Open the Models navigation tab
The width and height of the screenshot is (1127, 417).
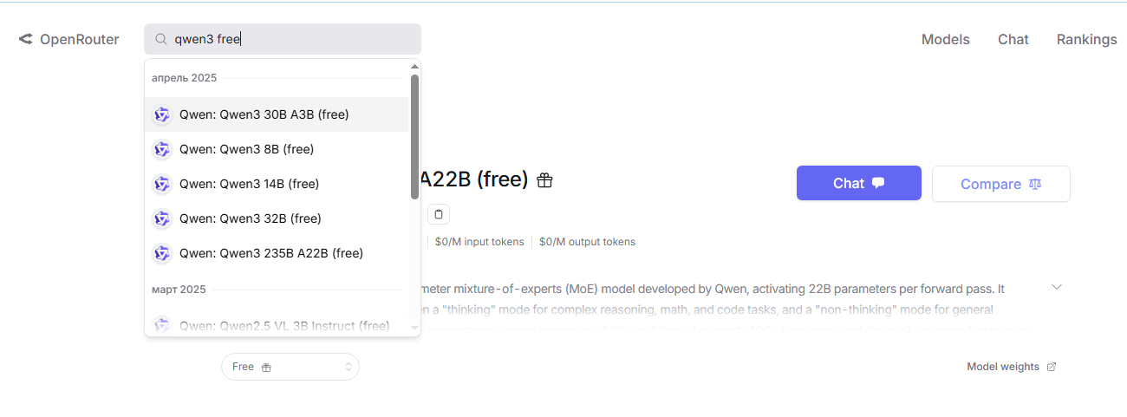[945, 39]
